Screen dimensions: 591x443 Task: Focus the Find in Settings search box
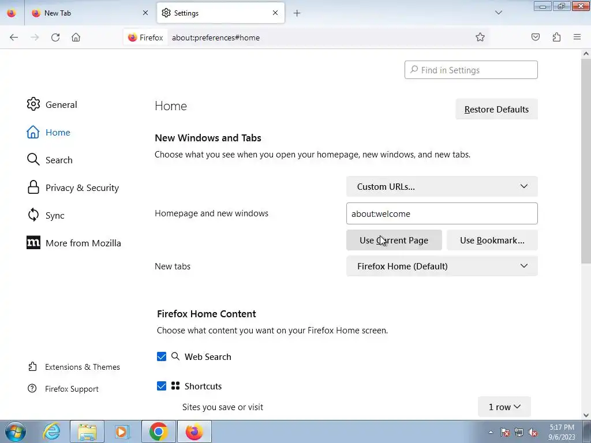click(471, 70)
